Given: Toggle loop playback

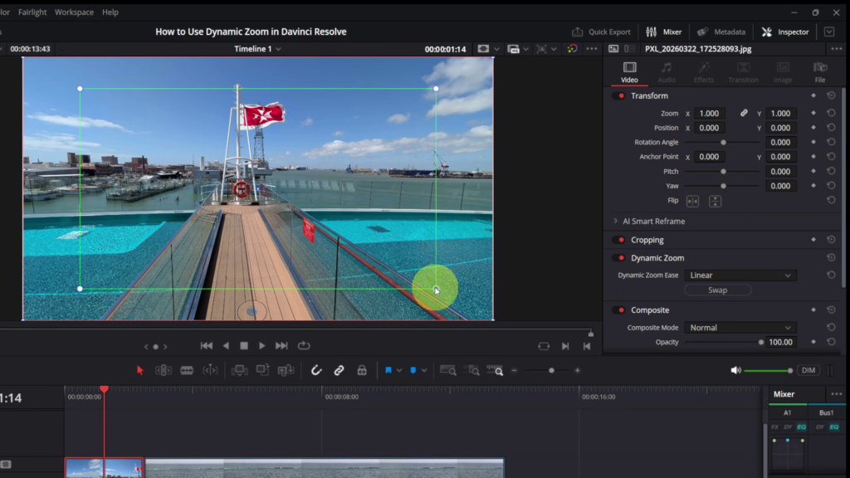Looking at the screenshot, I should click(x=304, y=346).
